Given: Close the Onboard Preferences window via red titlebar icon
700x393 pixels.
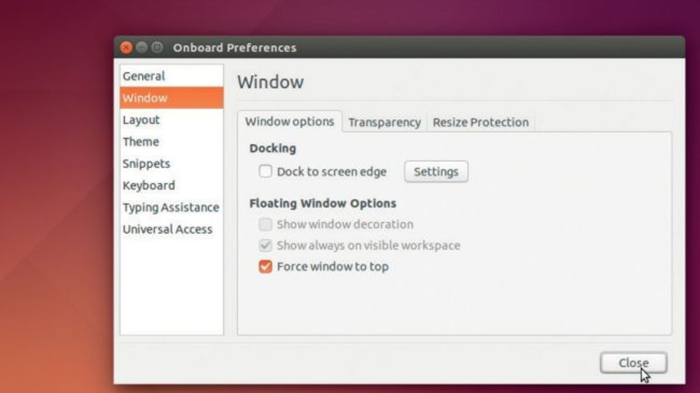Looking at the screenshot, I should point(126,47).
